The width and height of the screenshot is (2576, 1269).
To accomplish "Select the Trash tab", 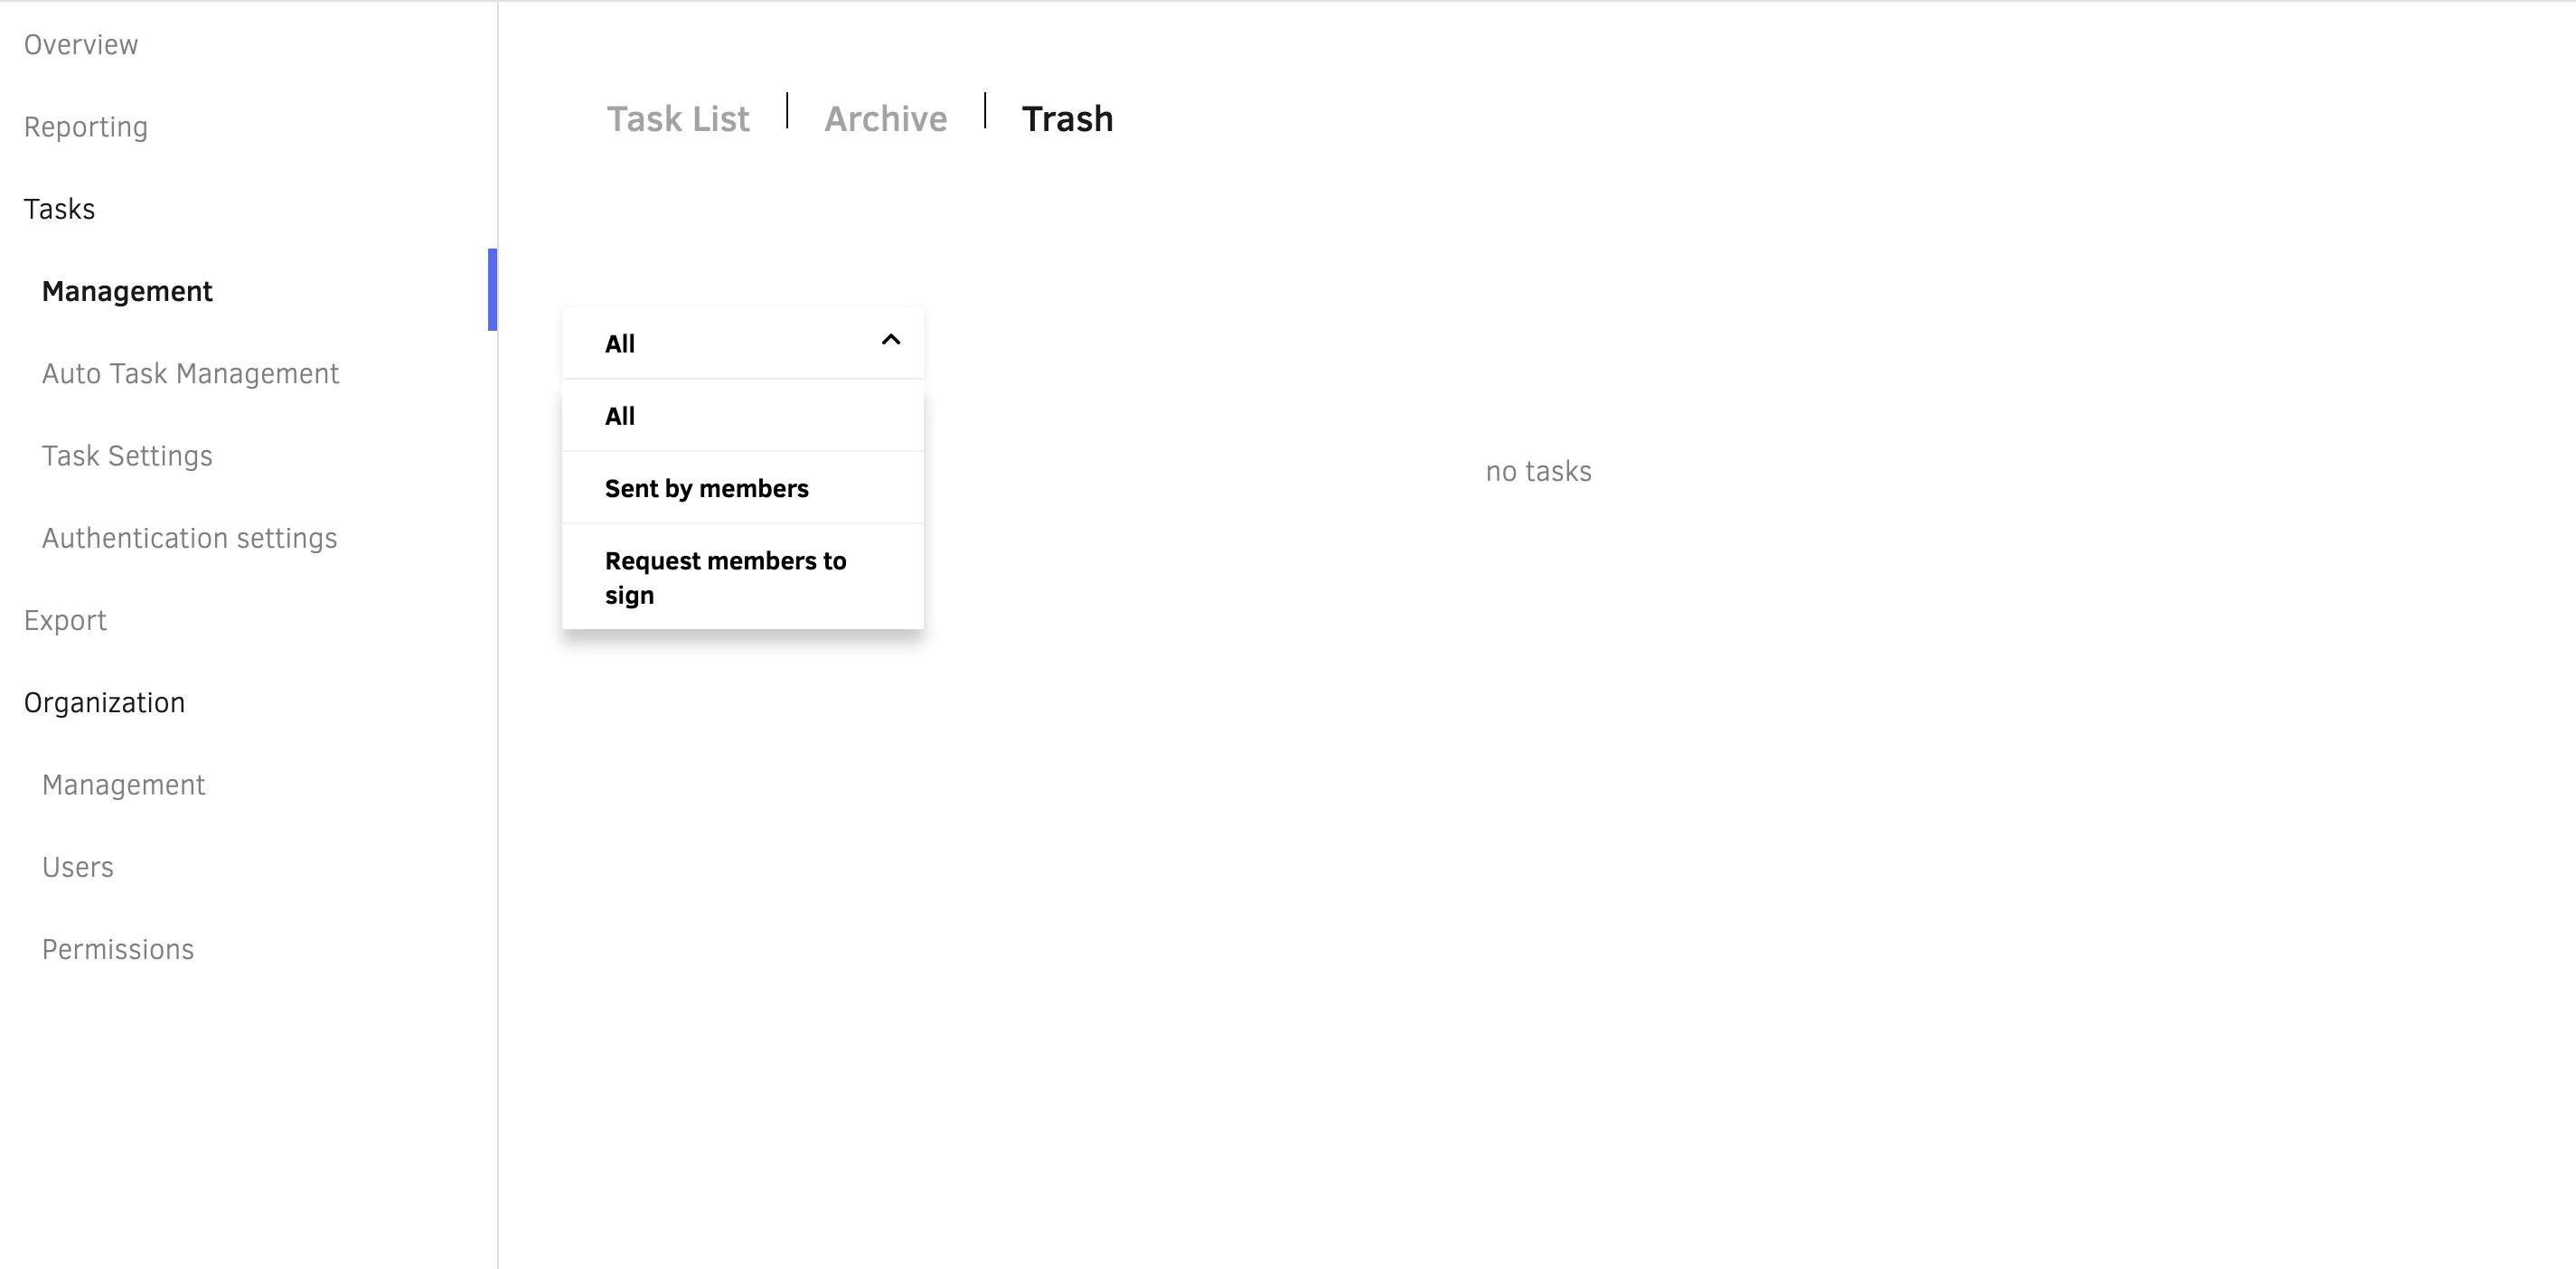I will (1067, 119).
